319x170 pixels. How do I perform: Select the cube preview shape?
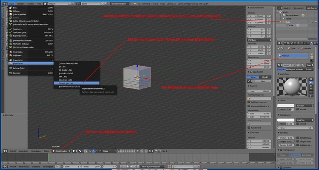tap(311, 86)
